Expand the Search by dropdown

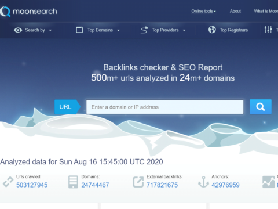tap(50, 30)
